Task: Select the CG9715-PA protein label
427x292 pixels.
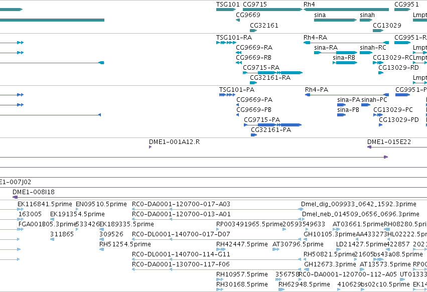Action: point(262,120)
